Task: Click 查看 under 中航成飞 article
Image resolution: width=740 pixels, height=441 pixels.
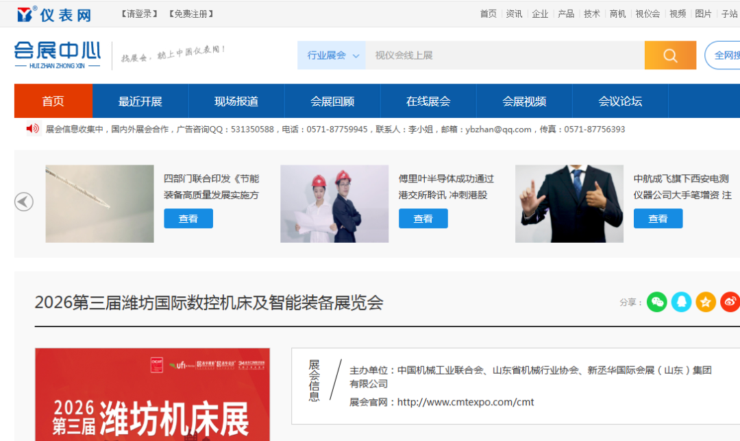Action: point(658,219)
